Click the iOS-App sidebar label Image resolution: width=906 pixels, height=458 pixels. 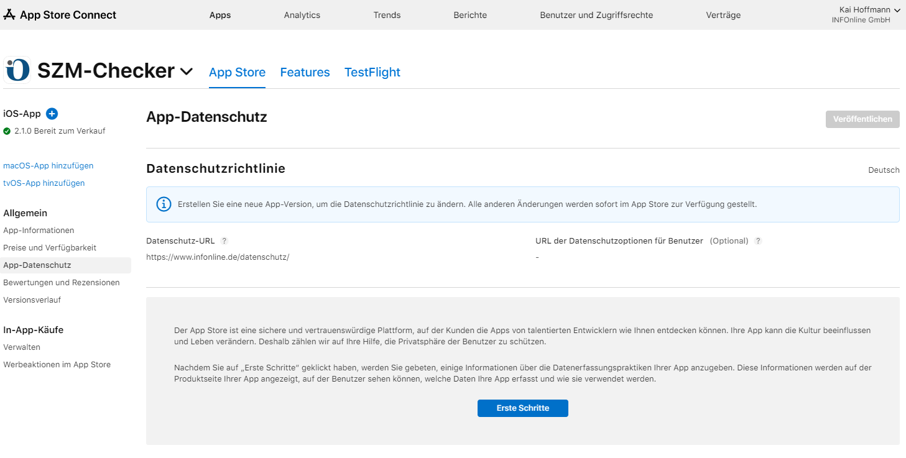coord(22,114)
